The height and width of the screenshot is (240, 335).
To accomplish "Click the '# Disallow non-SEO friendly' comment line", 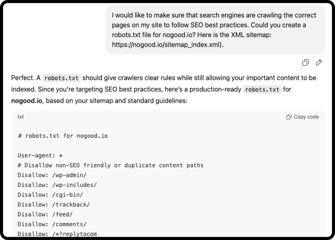I will click(111, 165).
